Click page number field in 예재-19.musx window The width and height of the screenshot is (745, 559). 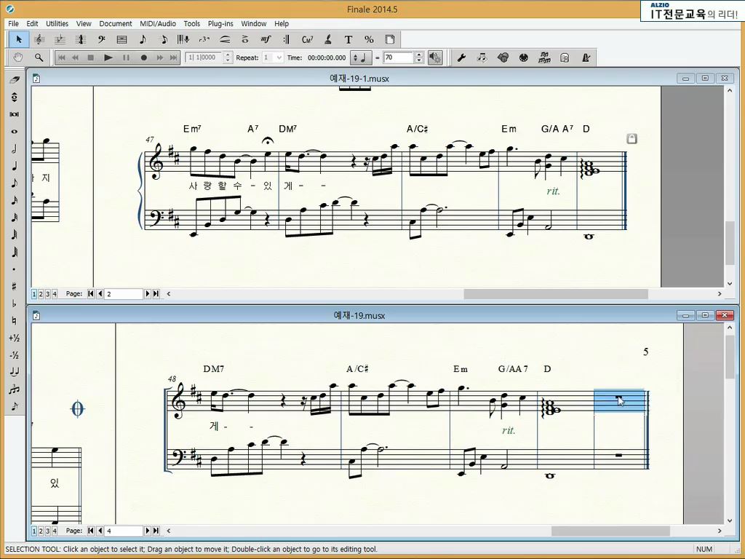point(124,531)
